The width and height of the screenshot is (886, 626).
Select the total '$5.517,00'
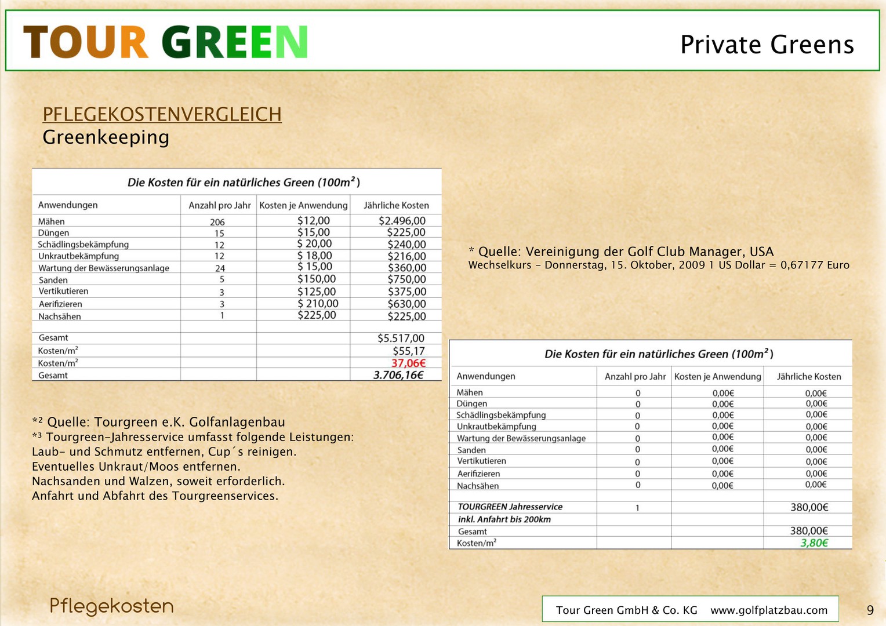coord(401,338)
